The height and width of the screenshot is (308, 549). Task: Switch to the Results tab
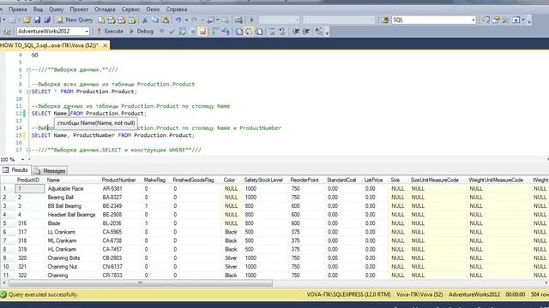[15, 170]
